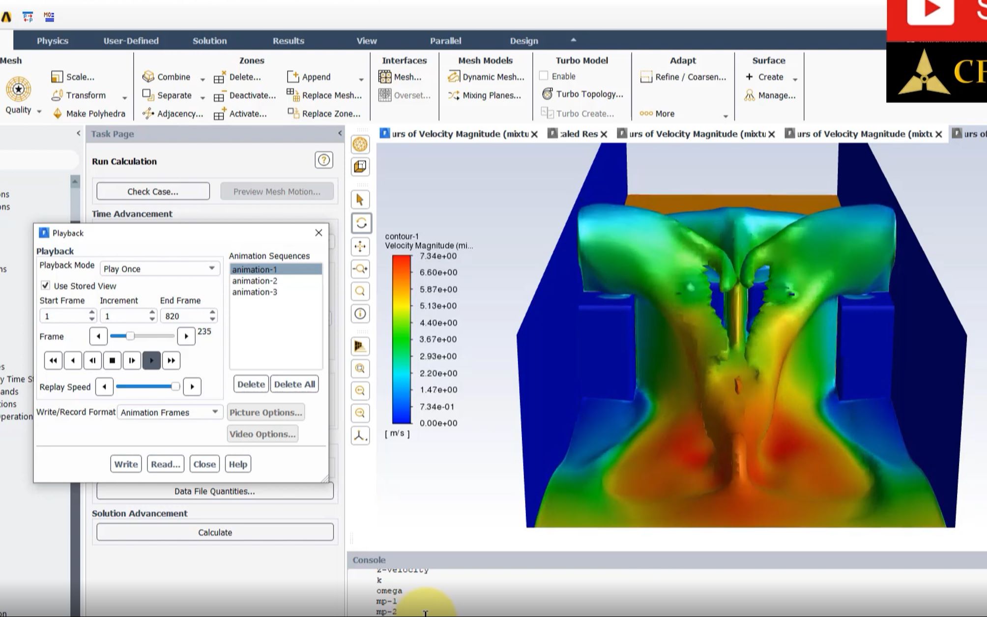The width and height of the screenshot is (987, 617).
Task: Select the rotate view tool
Action: click(360, 222)
